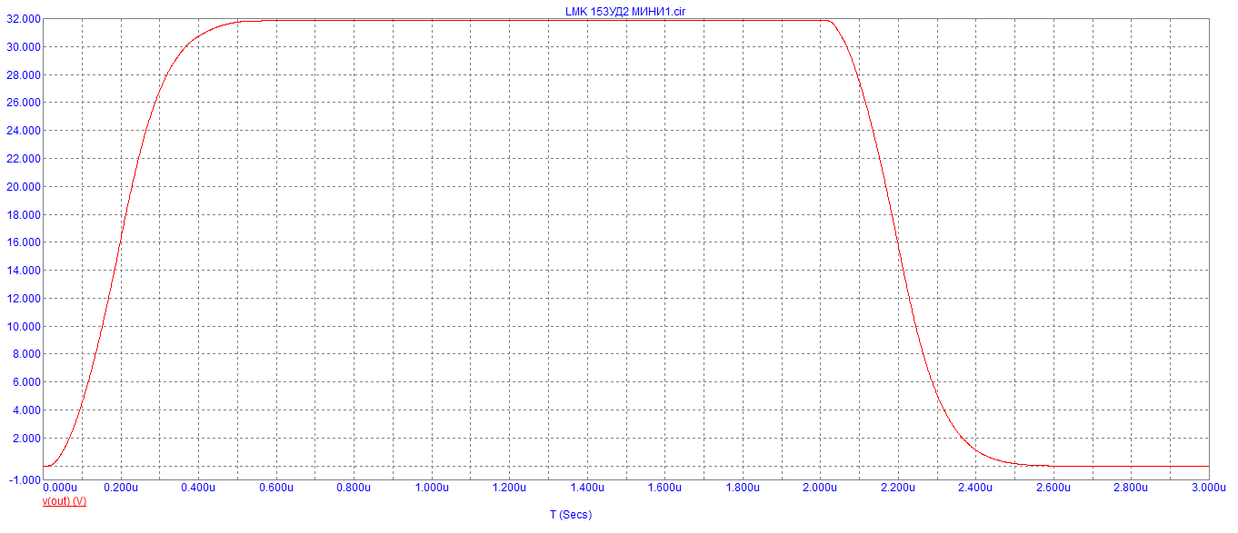Click the 26.000 Y-axis value
The image size is (1238, 533).
(x=23, y=103)
